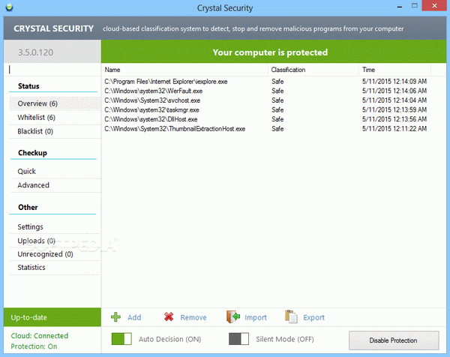This screenshot has height=357, width=450.
Task: Click the Protection: On status text
Action: [x=34, y=346]
